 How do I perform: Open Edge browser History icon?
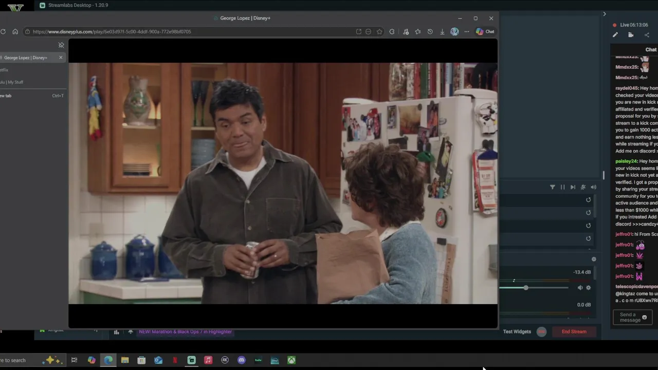(x=430, y=31)
